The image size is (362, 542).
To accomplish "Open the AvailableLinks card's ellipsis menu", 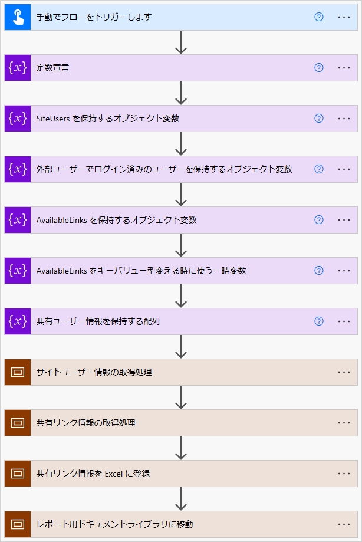I will (x=344, y=220).
